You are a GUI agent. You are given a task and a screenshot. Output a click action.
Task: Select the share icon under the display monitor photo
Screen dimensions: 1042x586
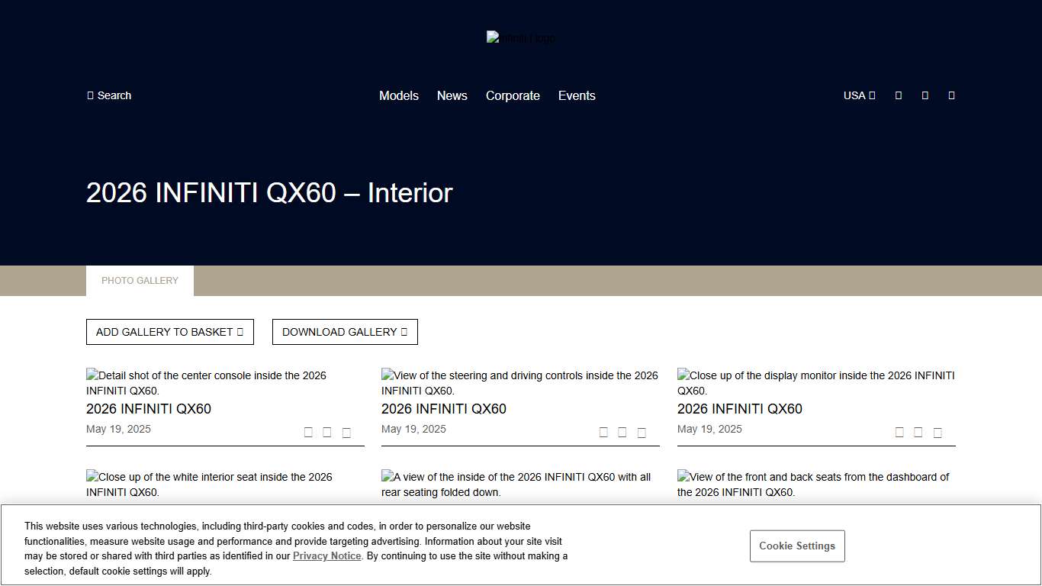point(937,431)
